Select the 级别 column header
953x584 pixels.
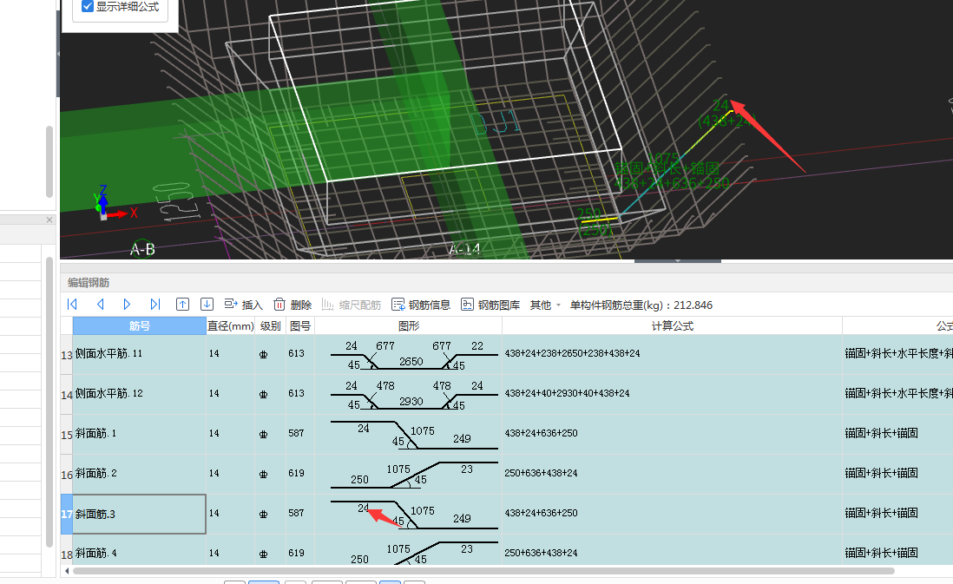(x=271, y=325)
